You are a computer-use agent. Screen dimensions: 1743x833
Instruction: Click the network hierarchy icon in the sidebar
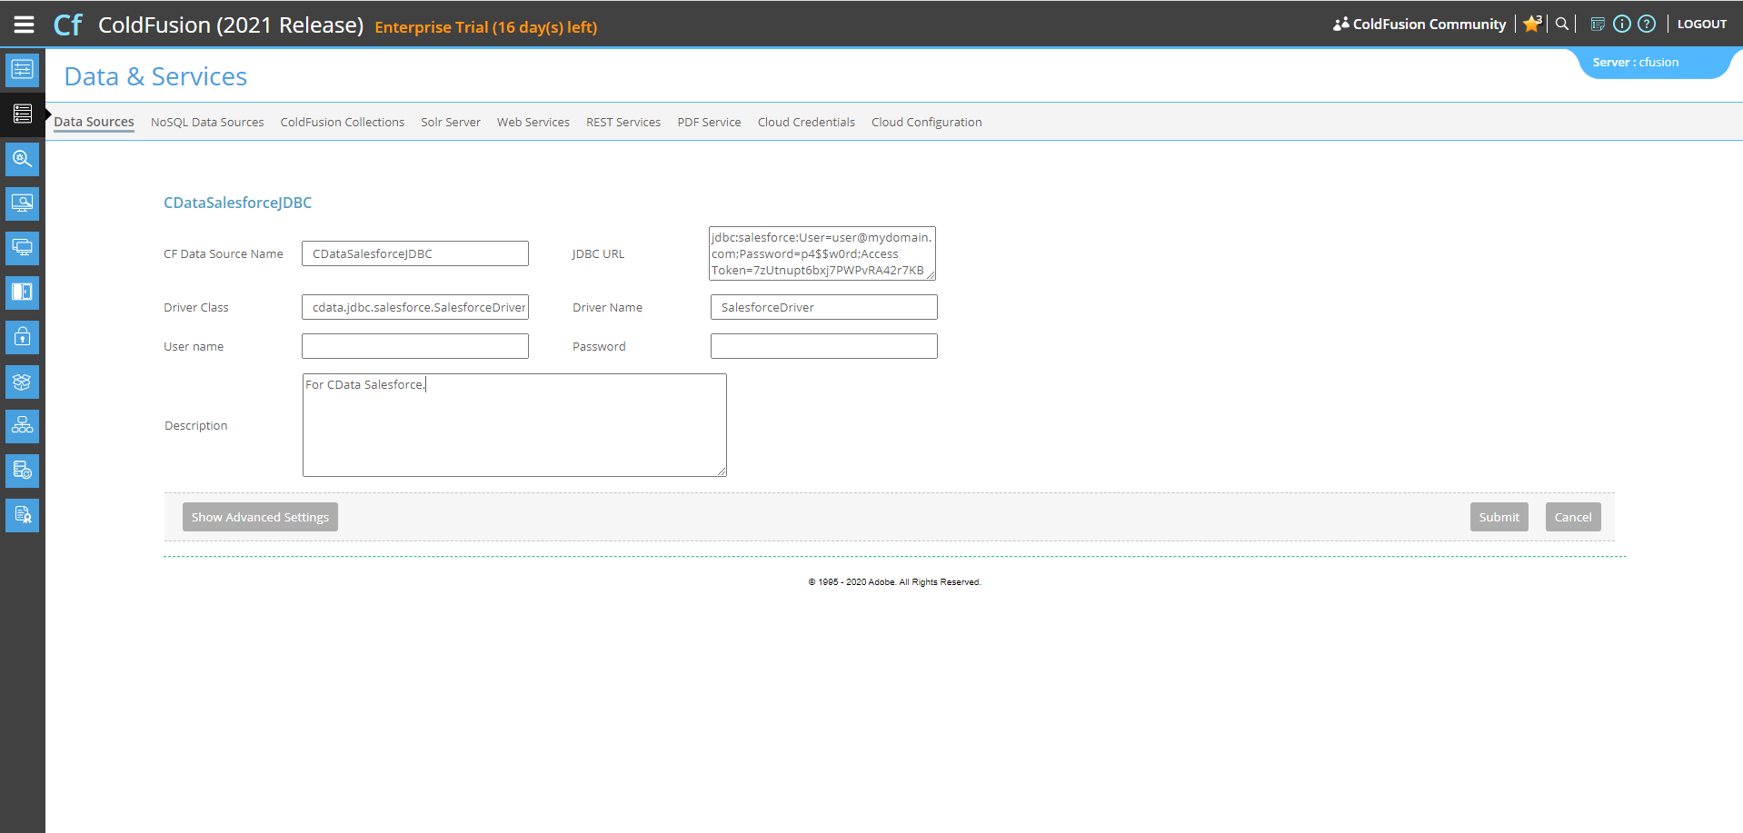22,426
